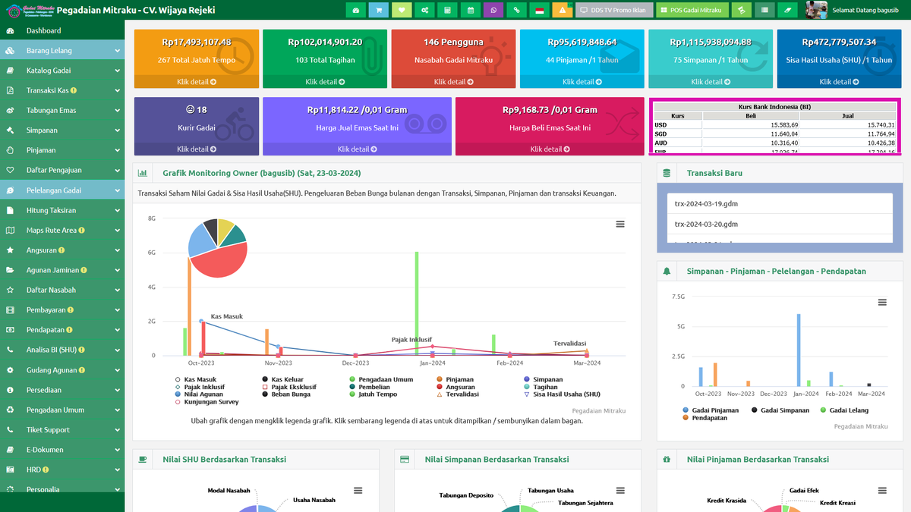This screenshot has width=911, height=512.
Task: Expand Pinjaman sidebar chevron
Action: pyautogui.click(x=118, y=150)
